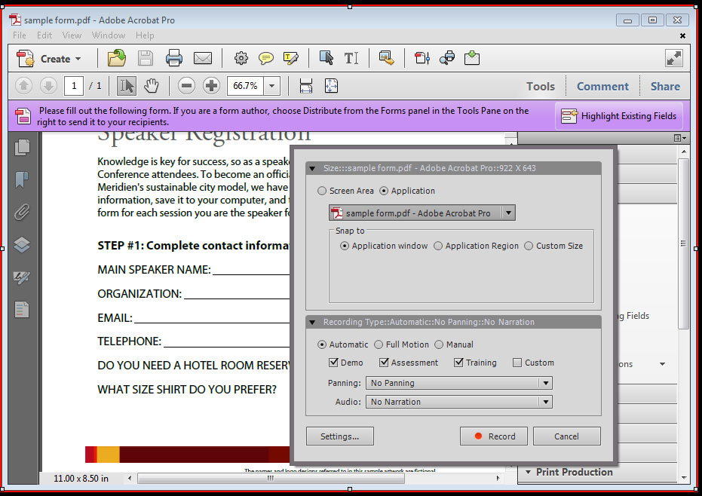This screenshot has height=496, width=702.
Task: Select the Edit Document Text tool
Action: pyautogui.click(x=351, y=58)
